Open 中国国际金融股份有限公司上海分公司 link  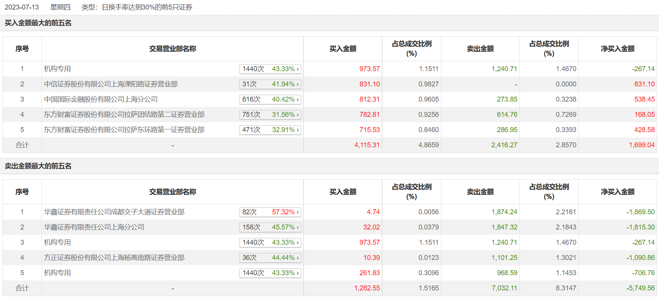pos(101,99)
